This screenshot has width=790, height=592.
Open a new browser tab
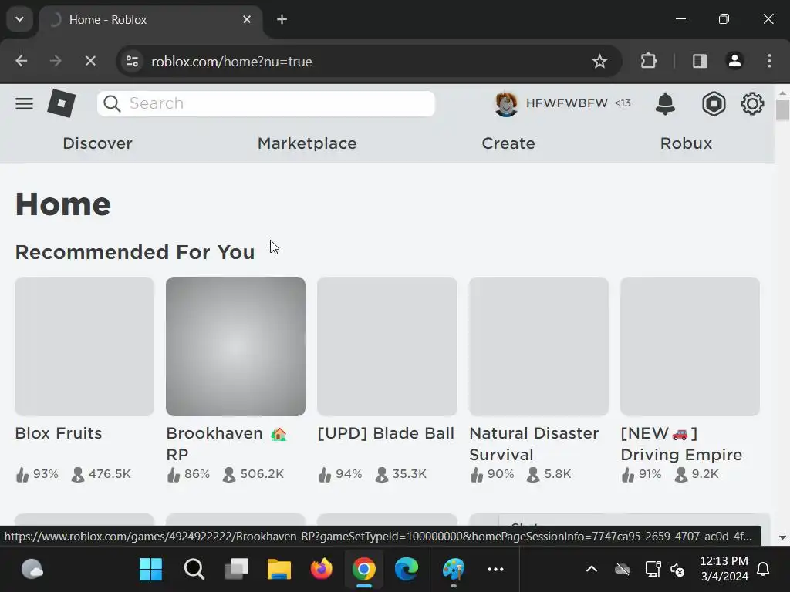[282, 19]
